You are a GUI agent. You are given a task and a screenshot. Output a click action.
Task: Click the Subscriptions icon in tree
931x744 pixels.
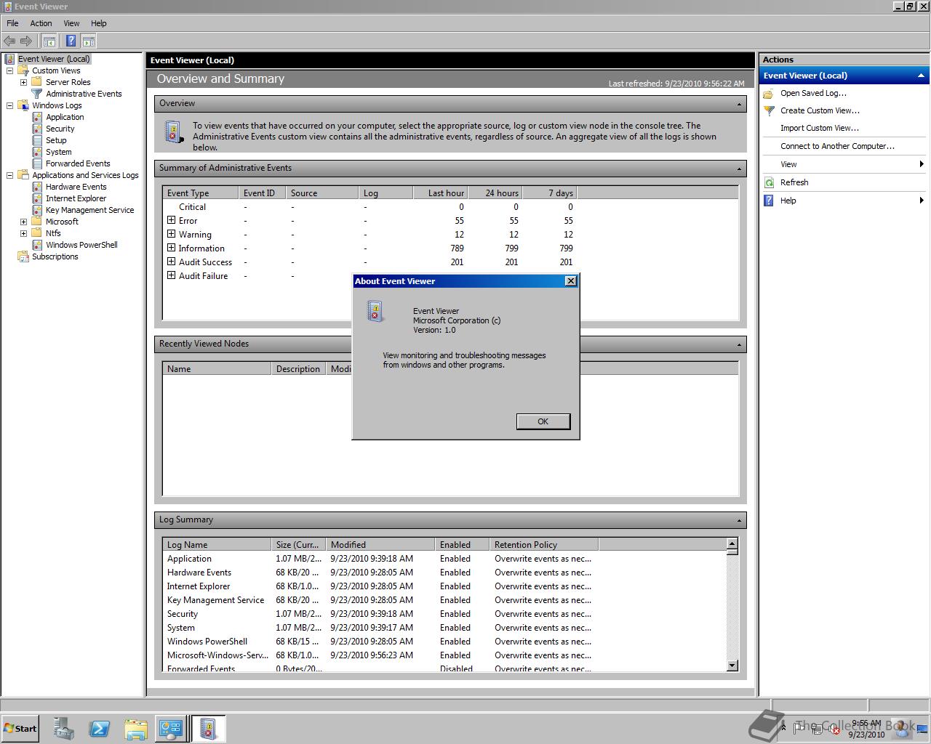coord(23,256)
